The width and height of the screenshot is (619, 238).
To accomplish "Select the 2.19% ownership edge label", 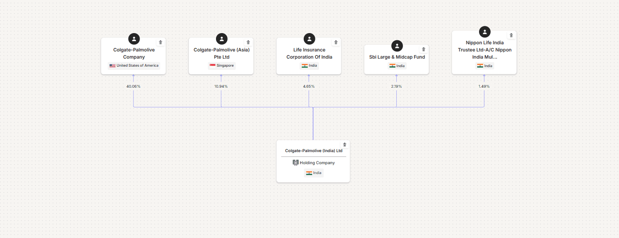I will [396, 86].
